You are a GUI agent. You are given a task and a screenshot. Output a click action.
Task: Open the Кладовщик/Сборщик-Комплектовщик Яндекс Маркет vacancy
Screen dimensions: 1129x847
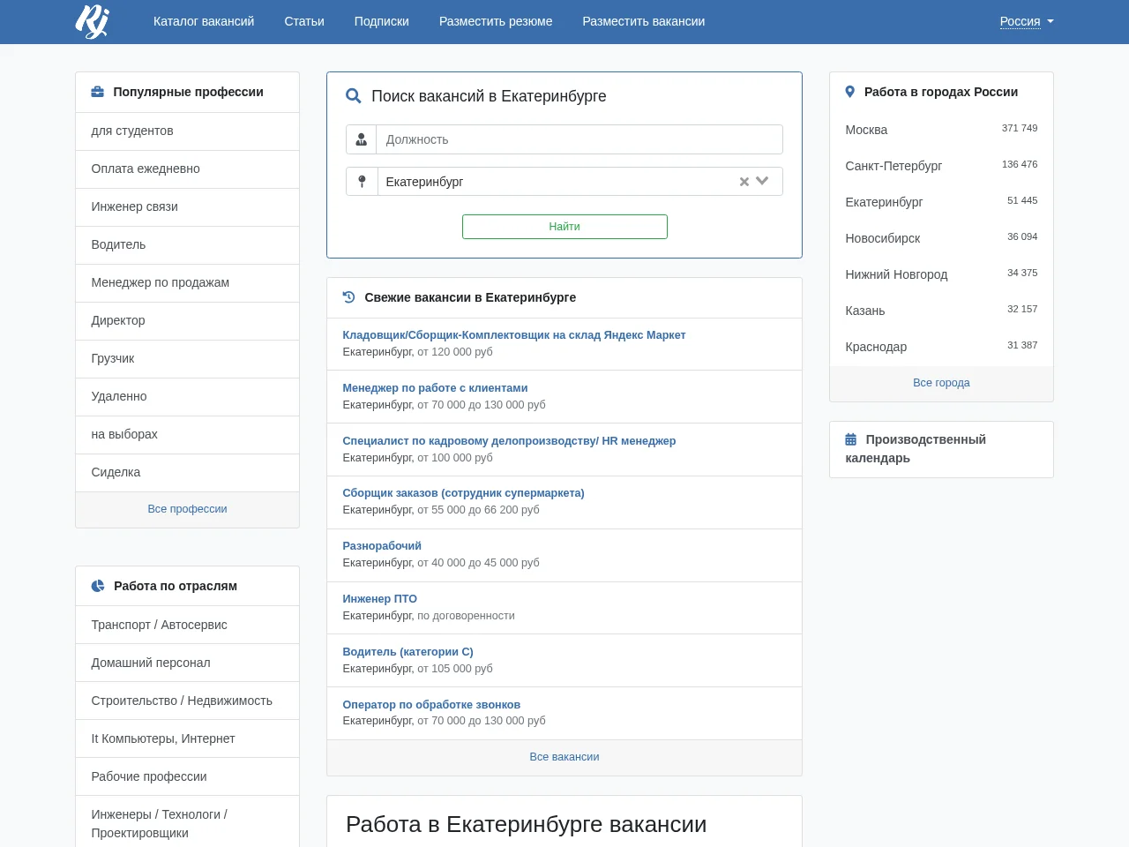coord(514,335)
